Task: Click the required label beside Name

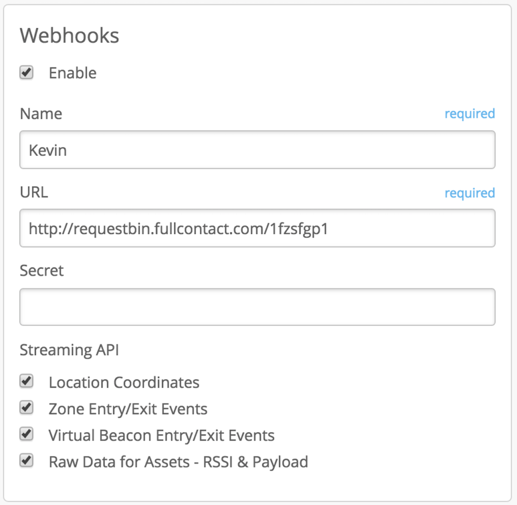Action: 470,114
